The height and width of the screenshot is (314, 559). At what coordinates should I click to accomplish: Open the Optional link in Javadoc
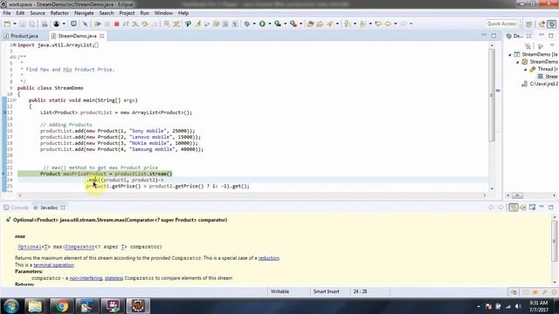30,247
